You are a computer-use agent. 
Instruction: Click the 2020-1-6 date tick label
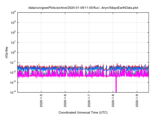(65, 101)
